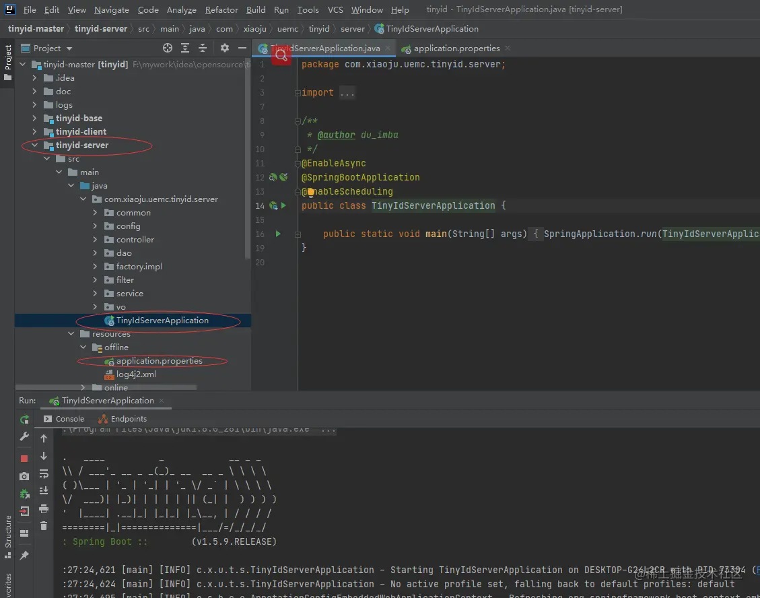Click tinyid-server in breadcrumb bar
This screenshot has height=598, width=760.
click(x=101, y=28)
